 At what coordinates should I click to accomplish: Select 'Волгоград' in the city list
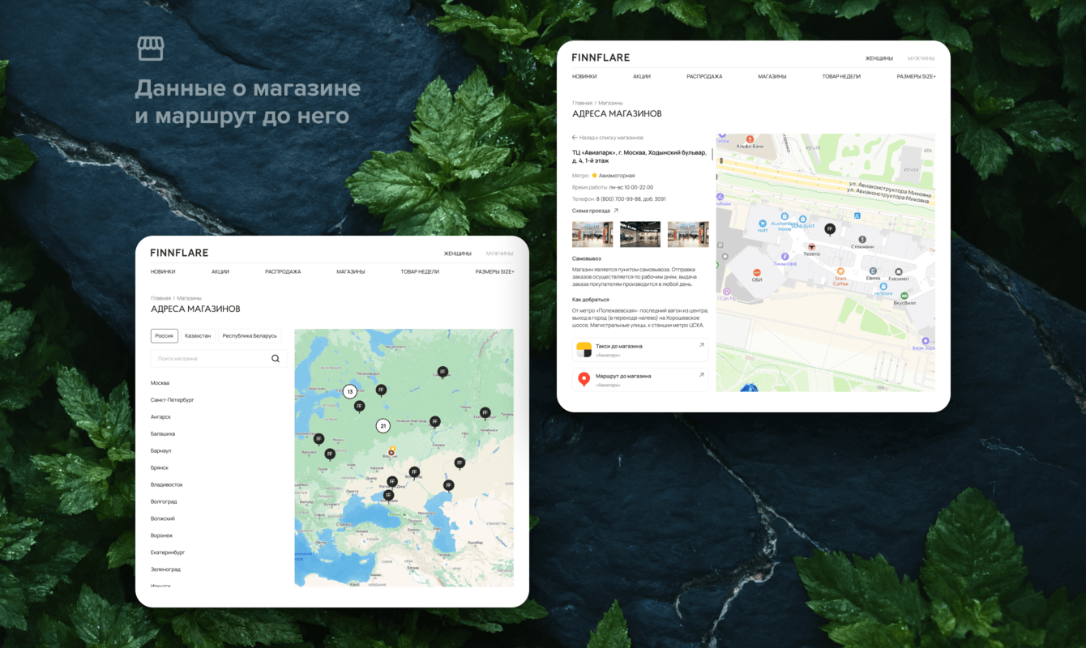point(164,502)
